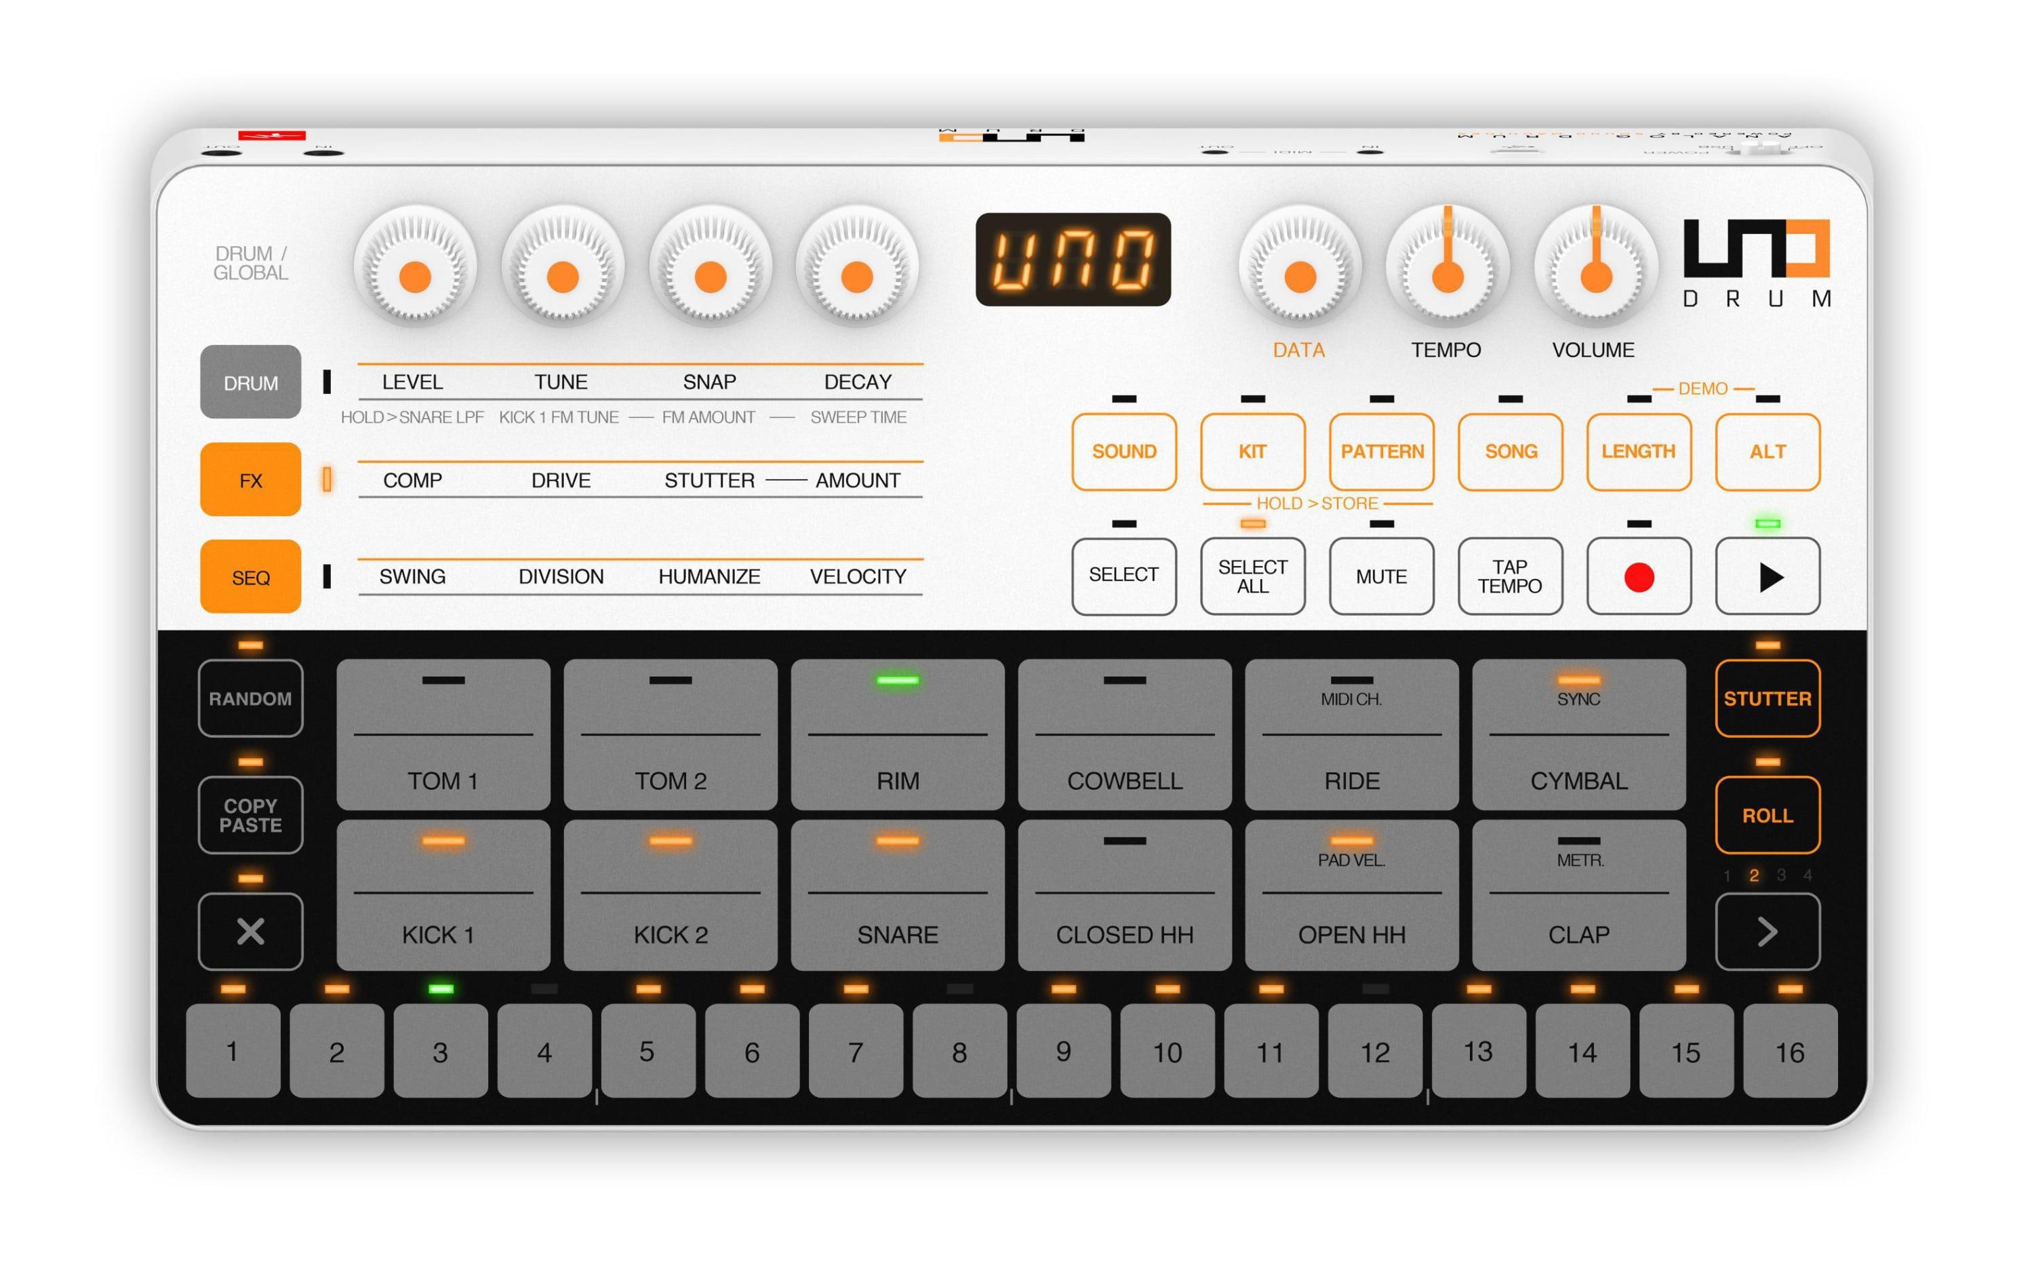Click the X clear button
This screenshot has height=1280, width=2034.
tap(250, 931)
